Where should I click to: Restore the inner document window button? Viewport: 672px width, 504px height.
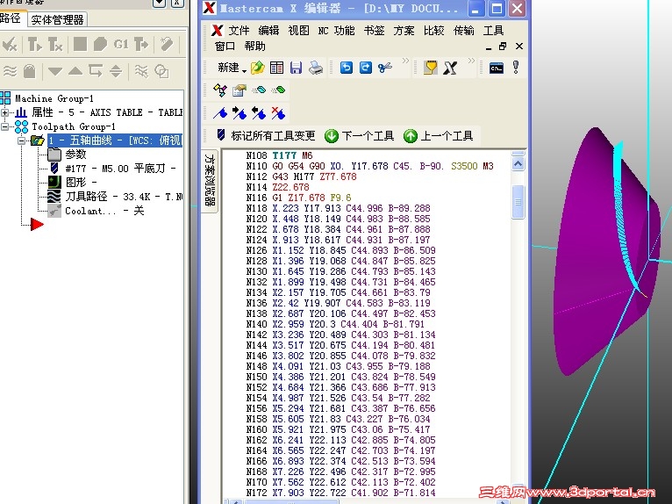click(504, 46)
